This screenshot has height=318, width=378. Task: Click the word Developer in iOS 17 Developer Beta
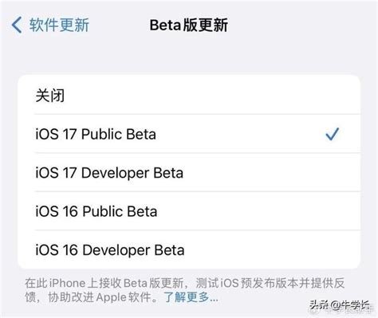[x=115, y=173]
